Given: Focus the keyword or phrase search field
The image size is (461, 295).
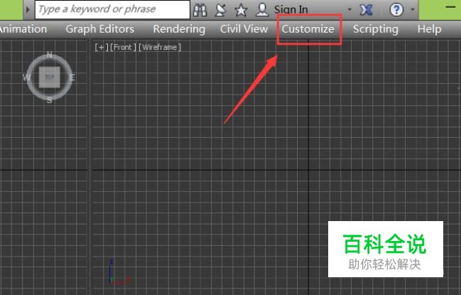Looking at the screenshot, I should point(113,10).
